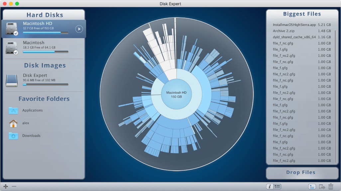This screenshot has height=191, width=341.
Task: Click the '18.3 GB Free of 64.1 GB' text
Action: pyautogui.click(x=39, y=48)
